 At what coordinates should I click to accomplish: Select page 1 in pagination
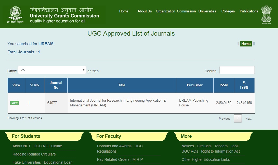[x=238, y=119]
